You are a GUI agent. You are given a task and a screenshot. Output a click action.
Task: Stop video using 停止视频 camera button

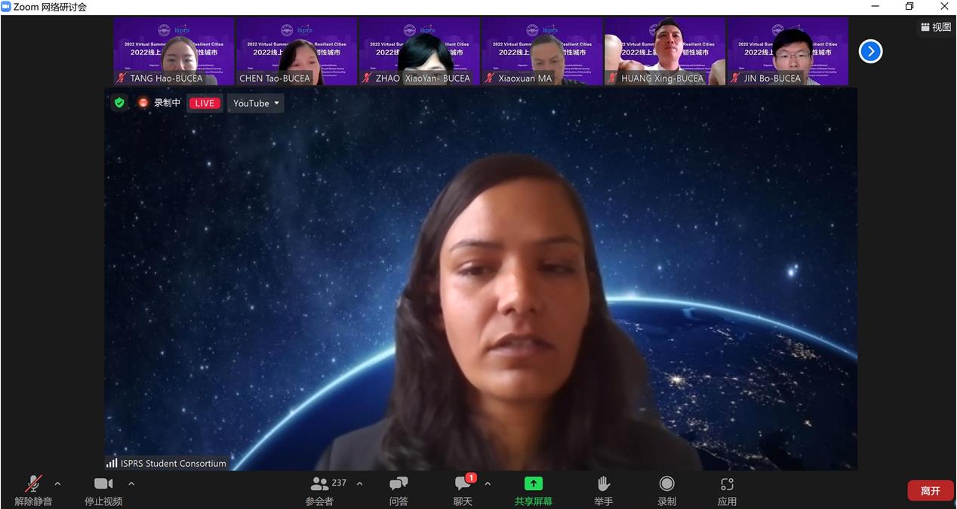click(x=103, y=489)
